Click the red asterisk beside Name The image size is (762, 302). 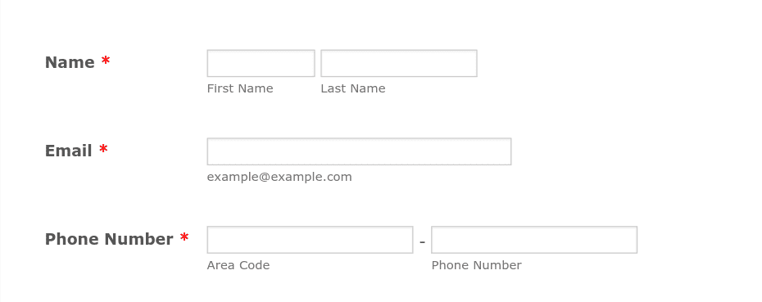(x=106, y=61)
